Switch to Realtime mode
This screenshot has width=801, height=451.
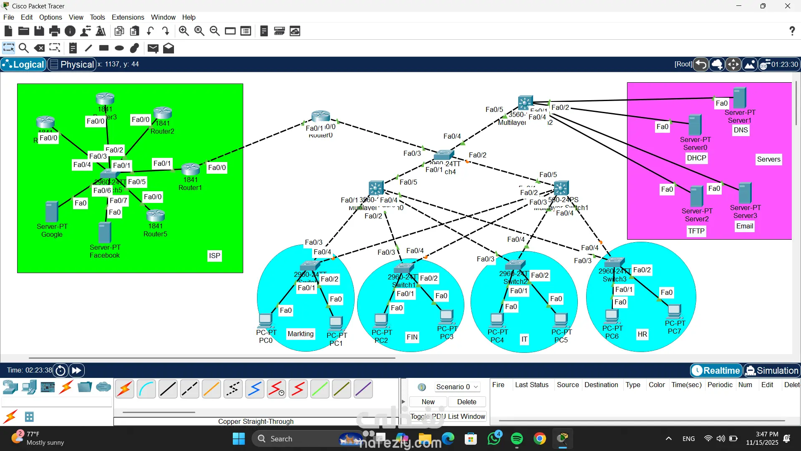[716, 370]
